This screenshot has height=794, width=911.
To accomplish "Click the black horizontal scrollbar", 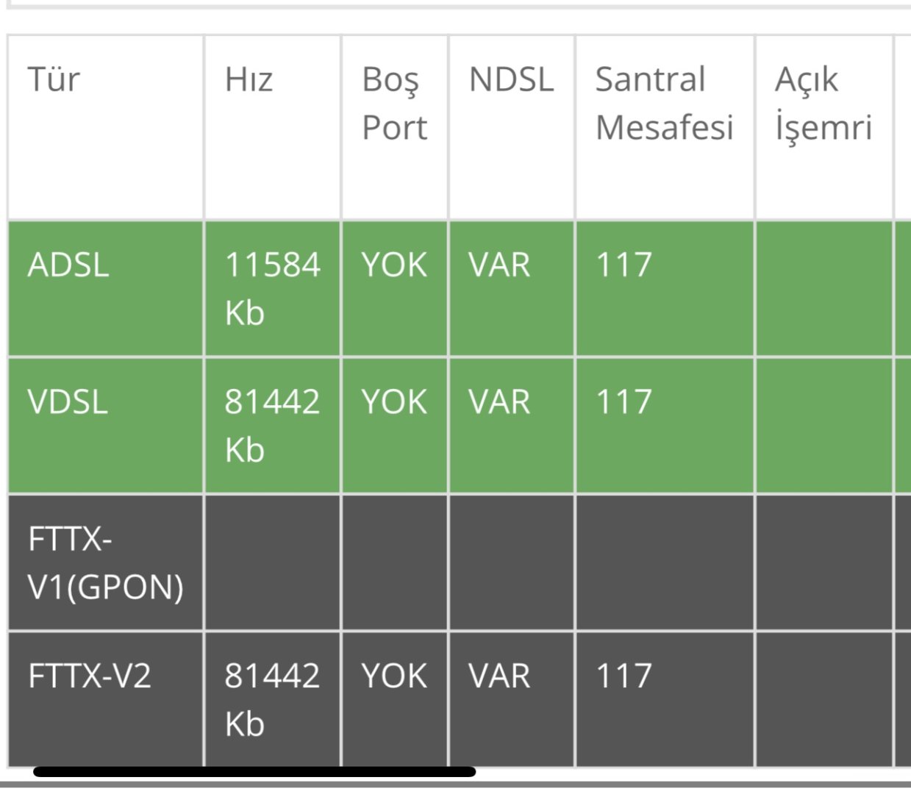I will (x=254, y=772).
